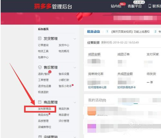Click the 售后管理 shield icon

[x=40, y=67]
